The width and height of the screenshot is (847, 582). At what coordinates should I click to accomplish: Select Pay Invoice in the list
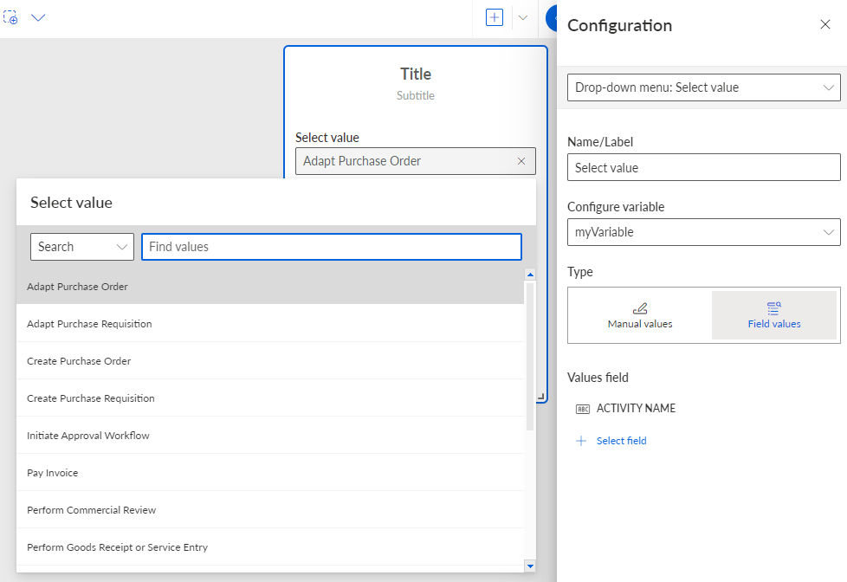tap(270, 473)
